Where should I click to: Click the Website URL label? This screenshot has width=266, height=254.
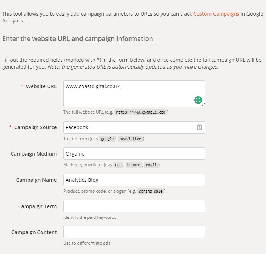tap(41, 86)
